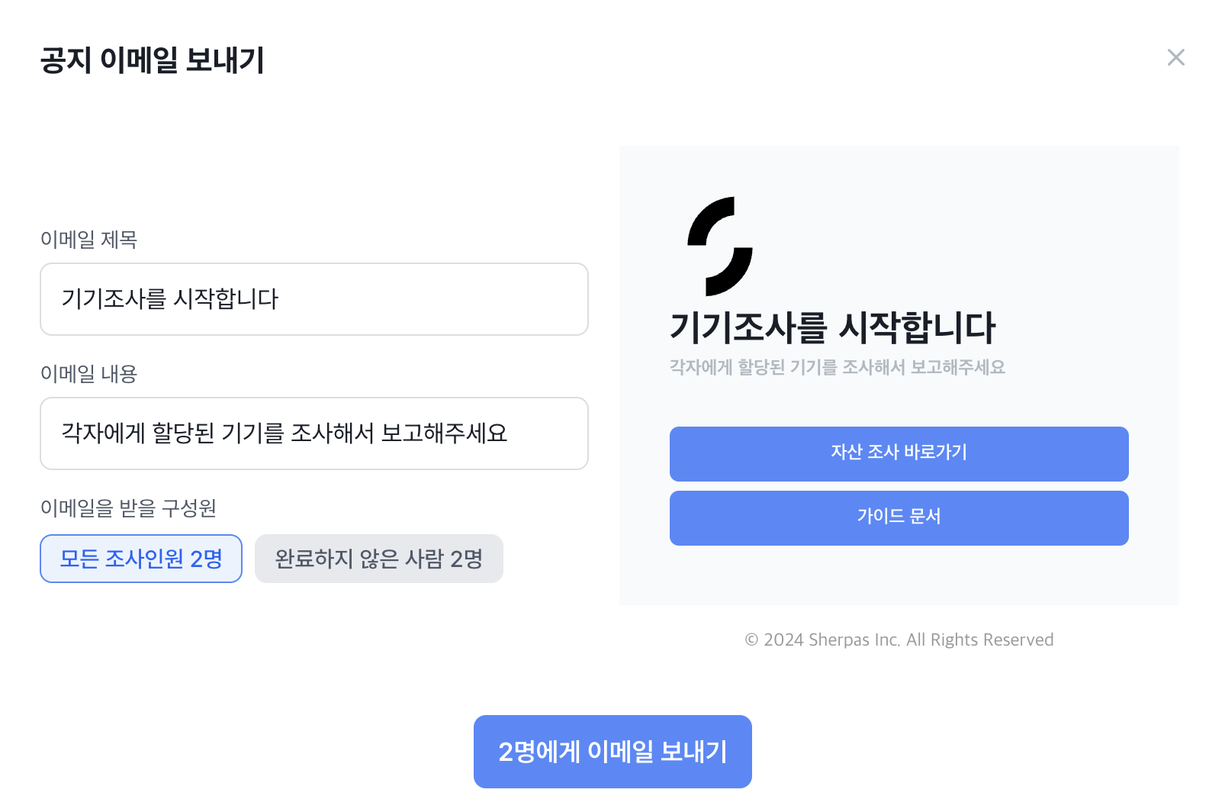Click the 2024 Sherpas Inc. copyright footer

pyautogui.click(x=899, y=640)
